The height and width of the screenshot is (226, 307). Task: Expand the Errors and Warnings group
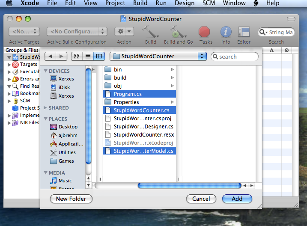pos(9,79)
